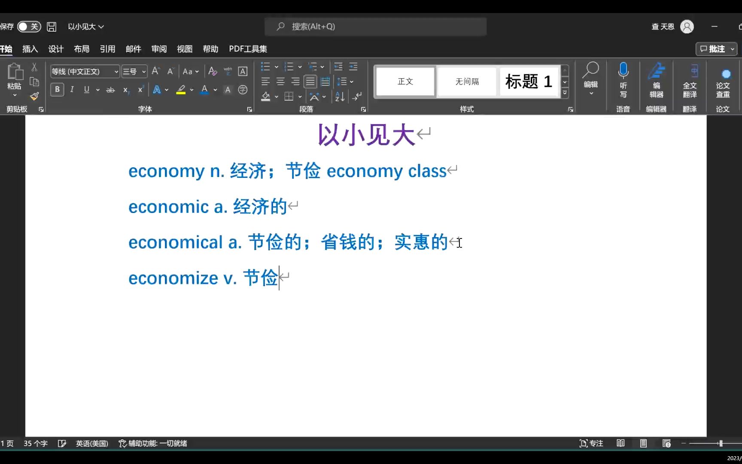The image size is (742, 464).
Task: Select the Format Painter brush
Action: (x=34, y=96)
